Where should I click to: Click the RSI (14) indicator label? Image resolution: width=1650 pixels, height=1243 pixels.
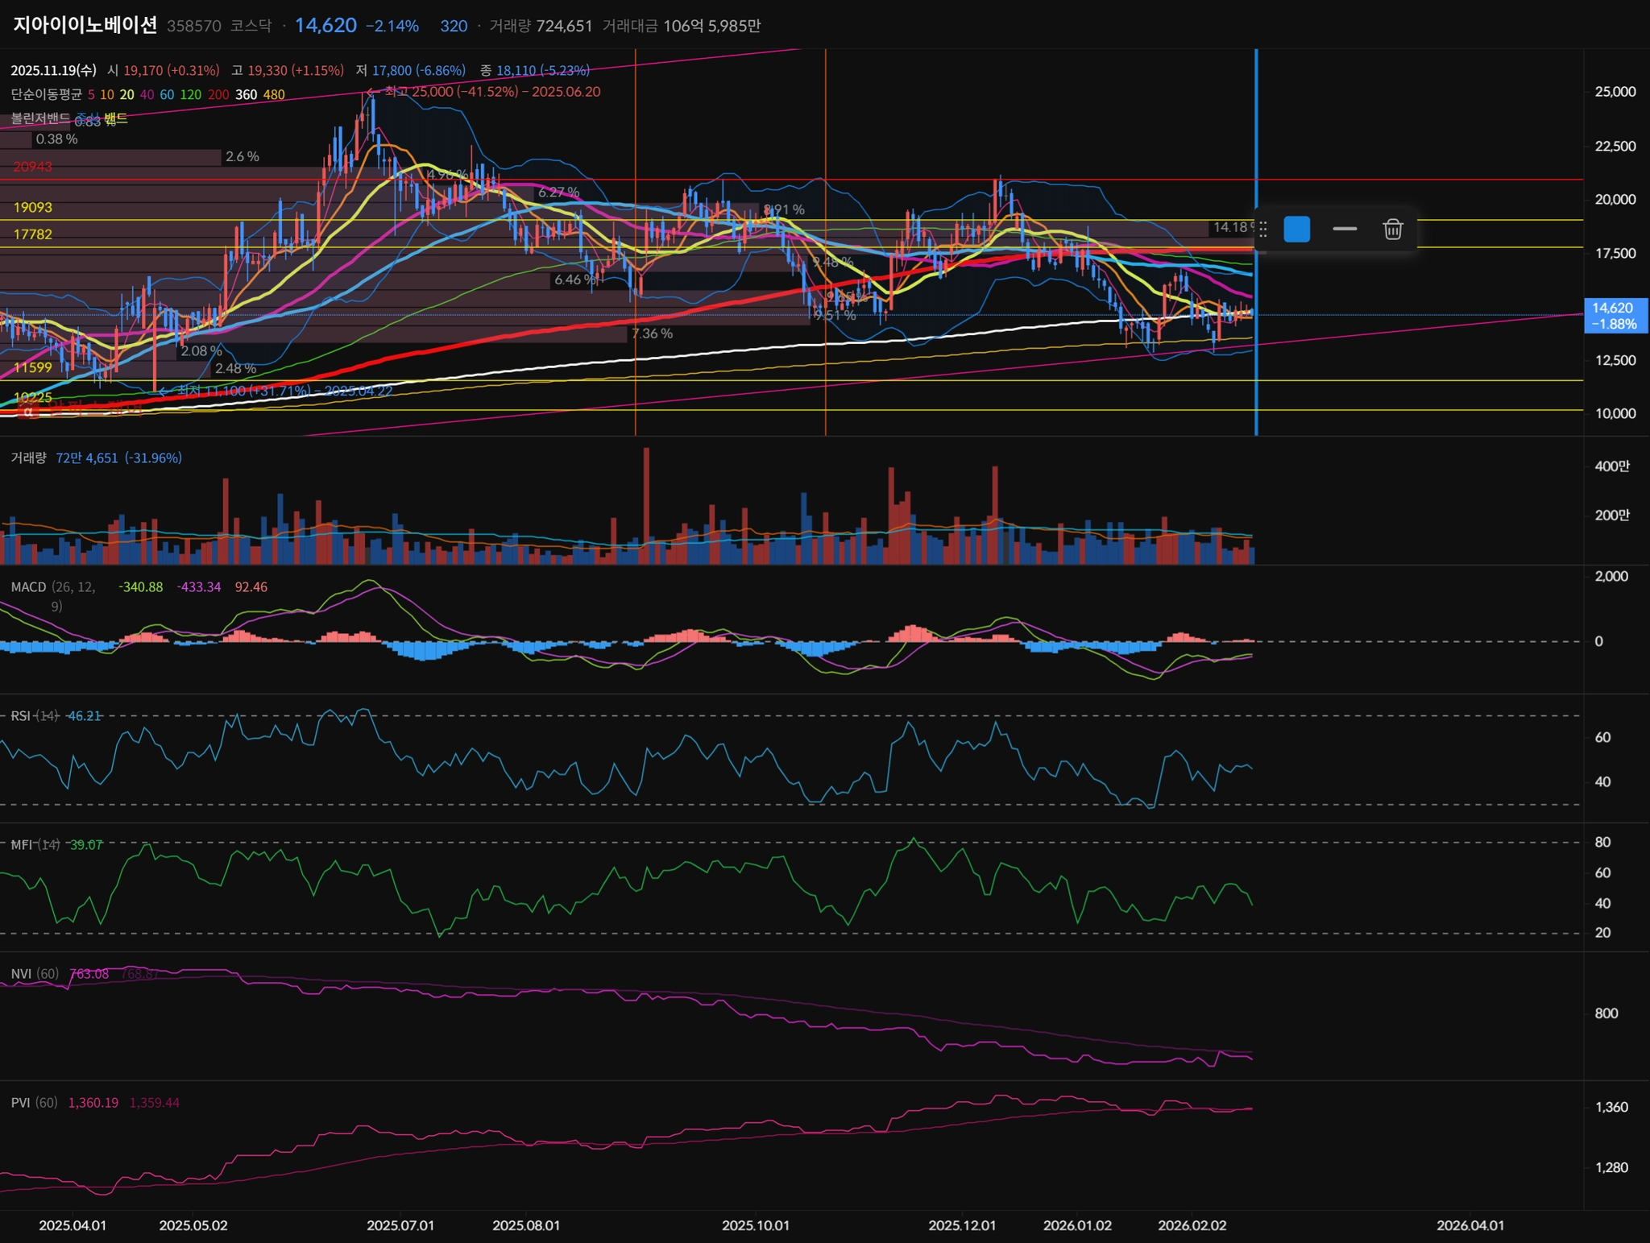34,715
